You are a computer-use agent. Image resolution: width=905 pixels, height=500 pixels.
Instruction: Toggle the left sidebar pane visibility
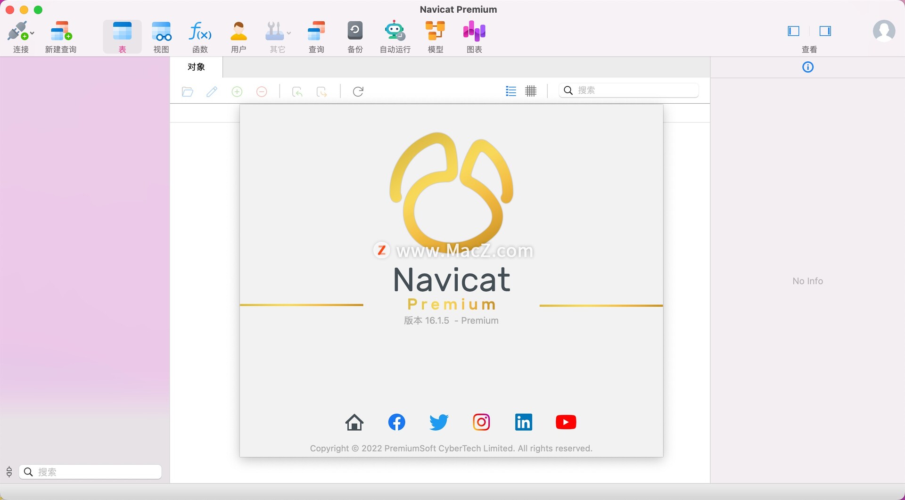793,31
